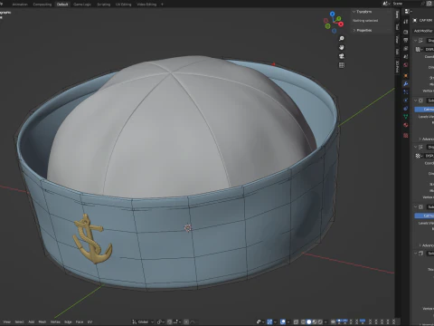434x326 pixels.
Task: Collapse the first Subdivision modifier panel
Action: (415, 101)
